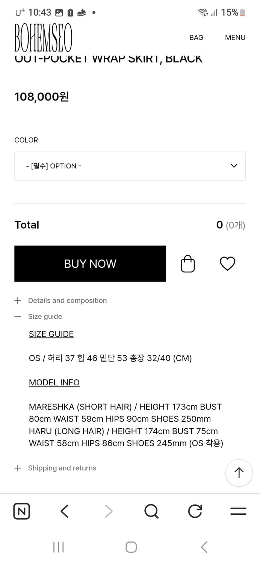The width and height of the screenshot is (260, 564).
Task: Open the MENU item in header
Action: click(x=235, y=37)
